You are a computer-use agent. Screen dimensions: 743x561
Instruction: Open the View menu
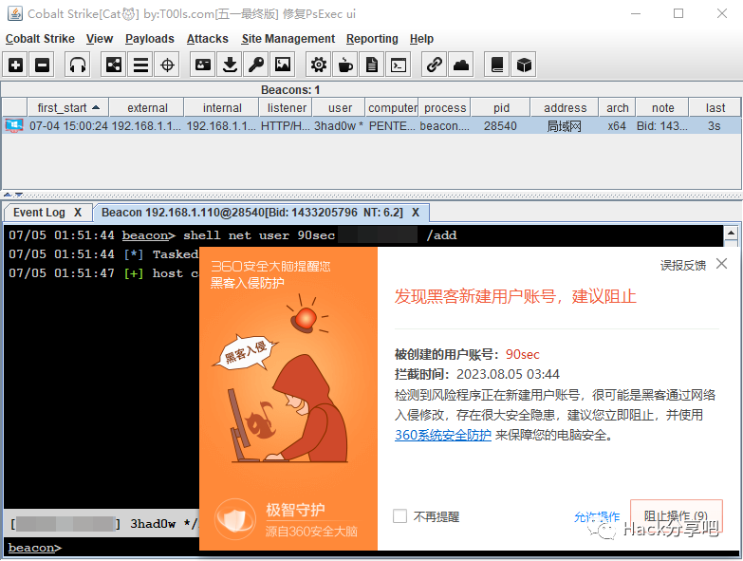pyautogui.click(x=100, y=39)
